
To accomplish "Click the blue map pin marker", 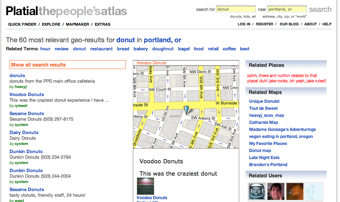I will pyautogui.click(x=186, y=110).
